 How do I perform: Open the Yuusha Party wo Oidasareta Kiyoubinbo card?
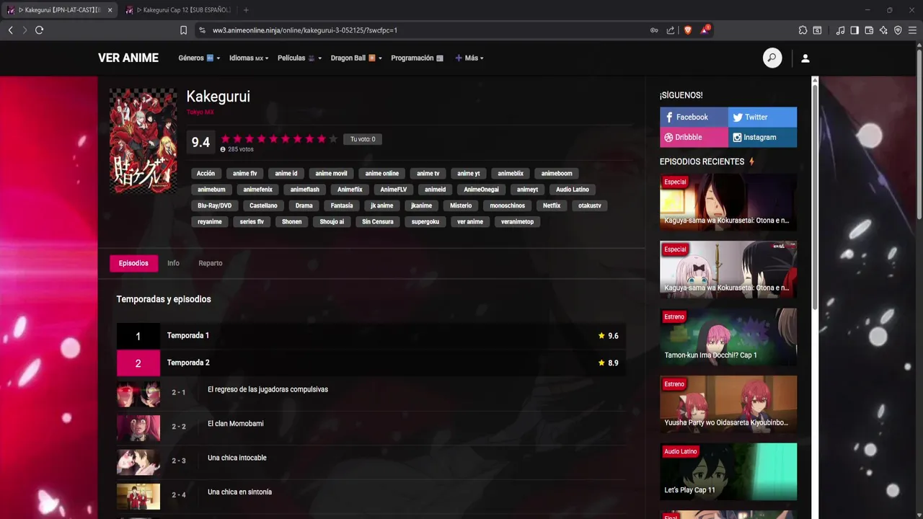pyautogui.click(x=728, y=404)
